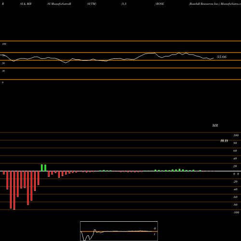
Task: Click the 'SI(TM)' header text
Action: (92, 4)
